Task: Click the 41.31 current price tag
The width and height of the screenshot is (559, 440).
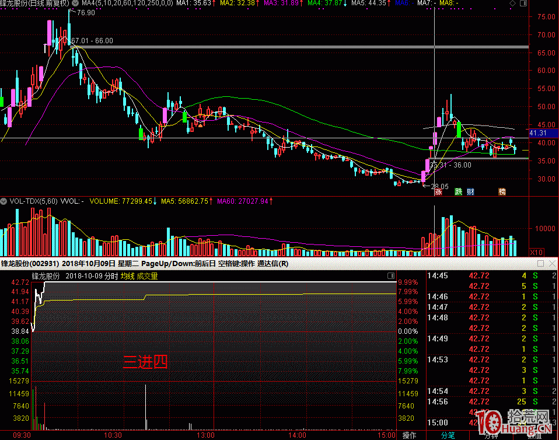Action: tap(537, 134)
